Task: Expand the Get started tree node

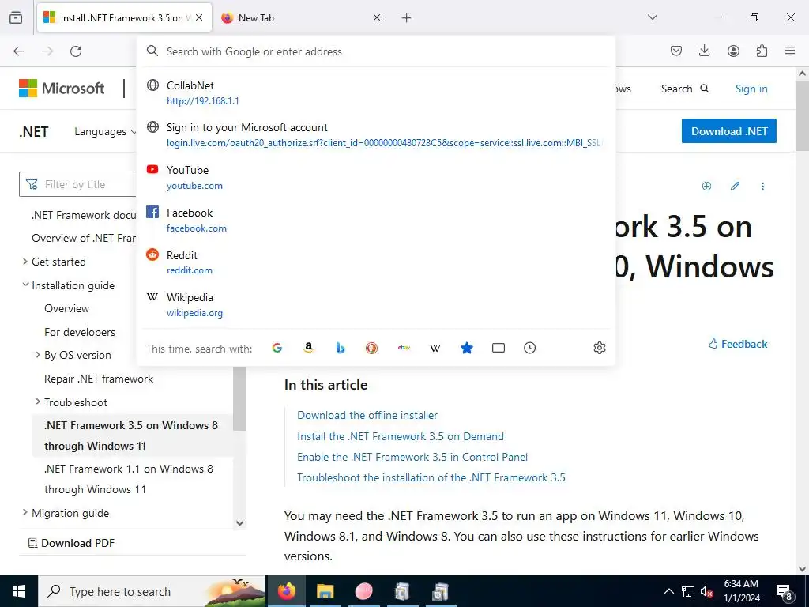Action: click(24, 262)
